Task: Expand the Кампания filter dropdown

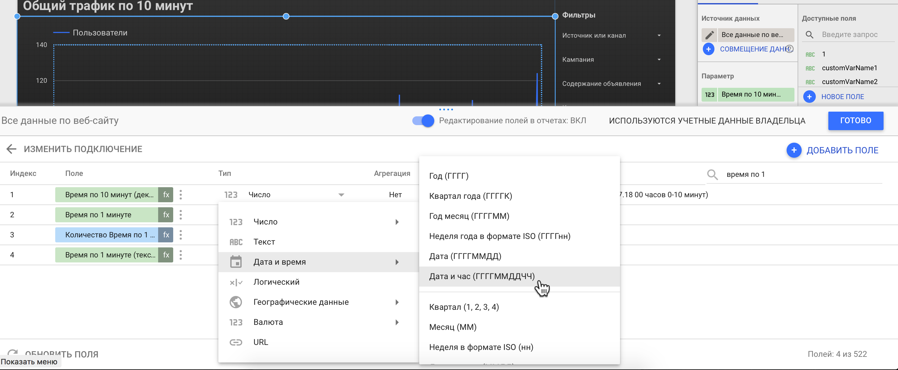Action: pyautogui.click(x=659, y=60)
